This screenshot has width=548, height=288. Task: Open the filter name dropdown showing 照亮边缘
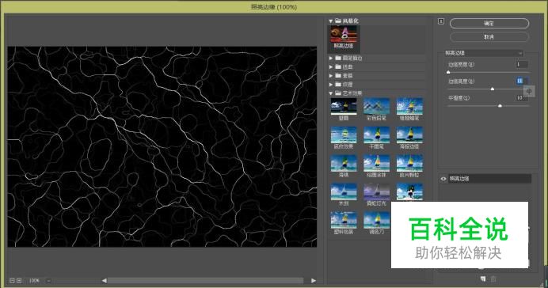(484, 53)
